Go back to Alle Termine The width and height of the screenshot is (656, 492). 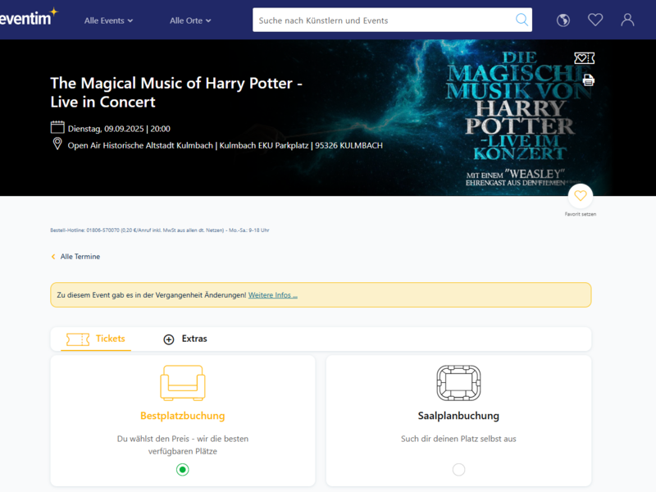75,257
